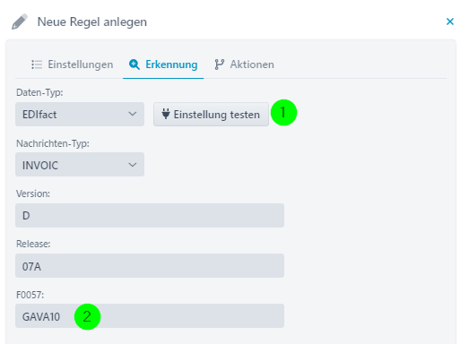Select the Erkennung tab label
This screenshot has width=460, height=344.
coord(171,64)
